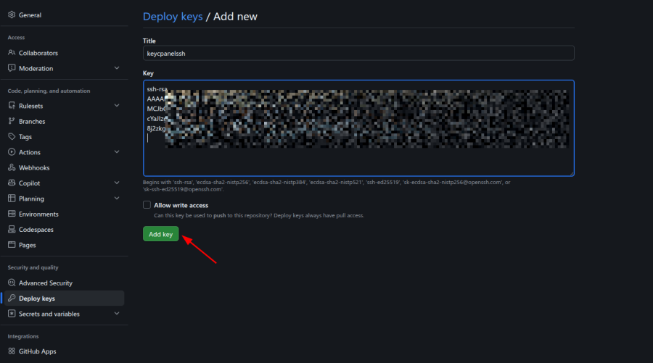Open Tags settings
The image size is (653, 363).
pyautogui.click(x=64, y=136)
